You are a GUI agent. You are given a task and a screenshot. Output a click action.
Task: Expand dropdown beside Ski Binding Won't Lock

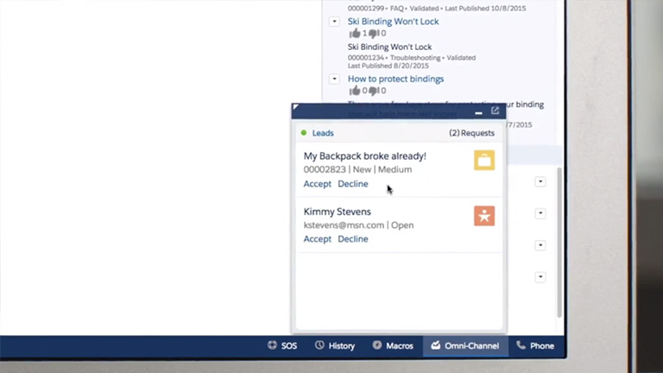(334, 22)
